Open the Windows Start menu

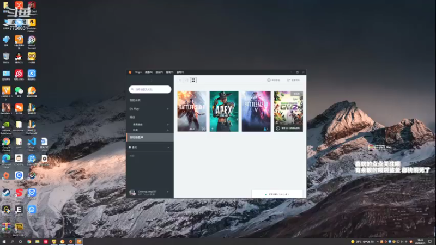point(4,242)
